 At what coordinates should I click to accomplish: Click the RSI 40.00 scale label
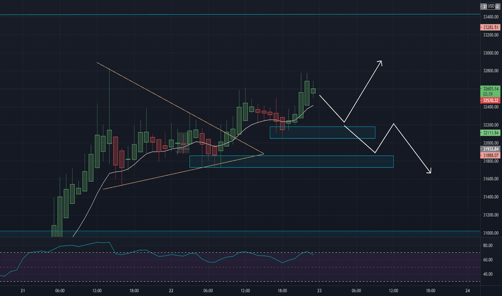(487, 274)
